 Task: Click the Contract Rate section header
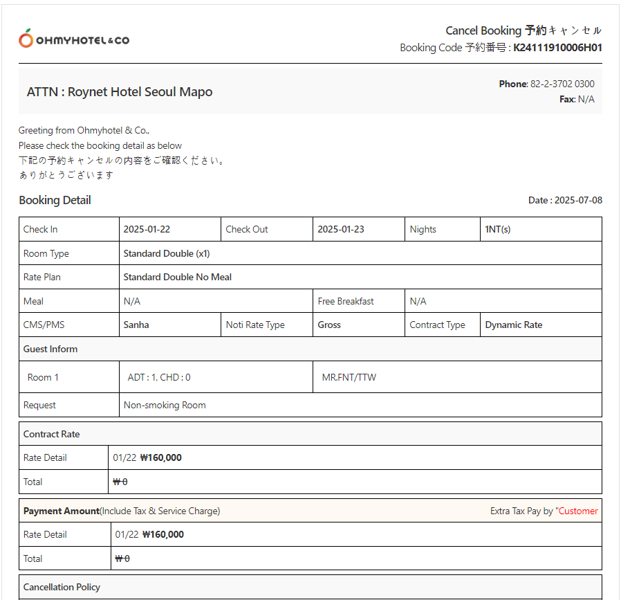point(52,434)
